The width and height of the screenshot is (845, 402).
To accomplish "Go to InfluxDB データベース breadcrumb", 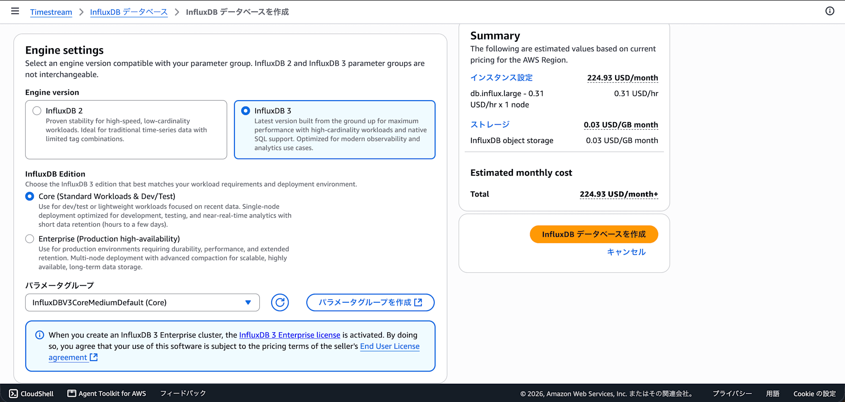I will (129, 12).
